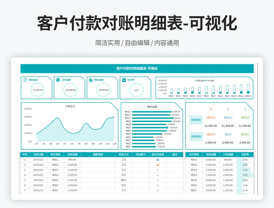This screenshot has height=208, width=274.
Task: Click the 12月 label on the area chart axis
Action: (x=114, y=144)
